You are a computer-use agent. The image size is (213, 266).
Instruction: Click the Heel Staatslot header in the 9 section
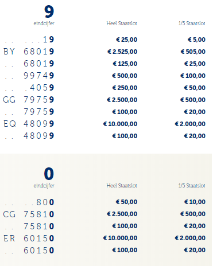(x=122, y=24)
